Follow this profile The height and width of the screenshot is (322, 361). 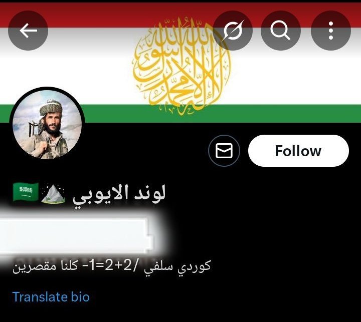coord(298,151)
